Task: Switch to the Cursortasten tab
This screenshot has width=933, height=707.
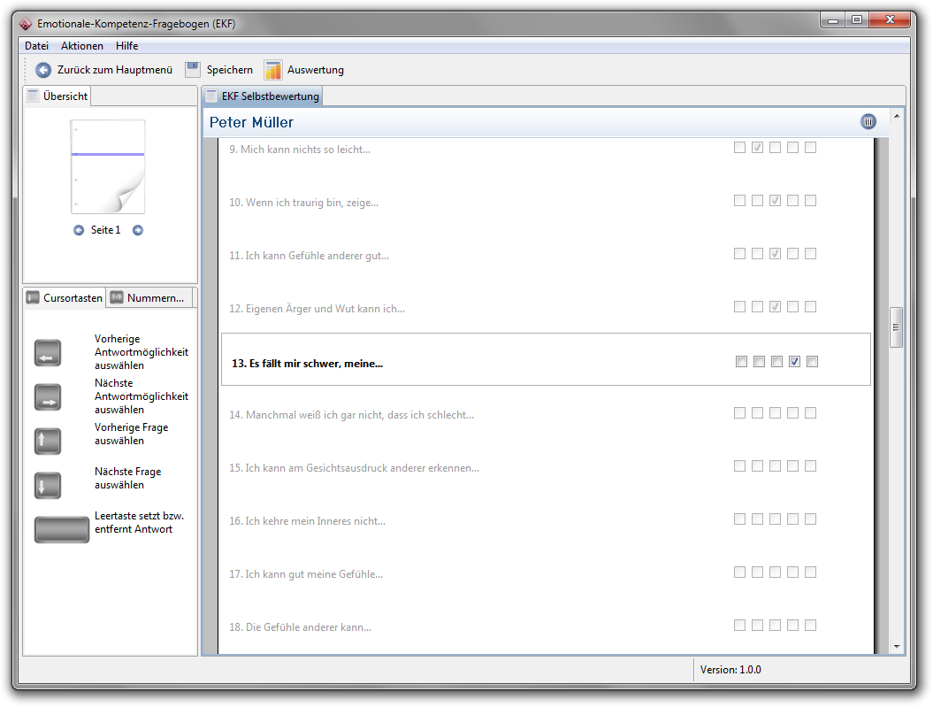Action: click(x=65, y=298)
